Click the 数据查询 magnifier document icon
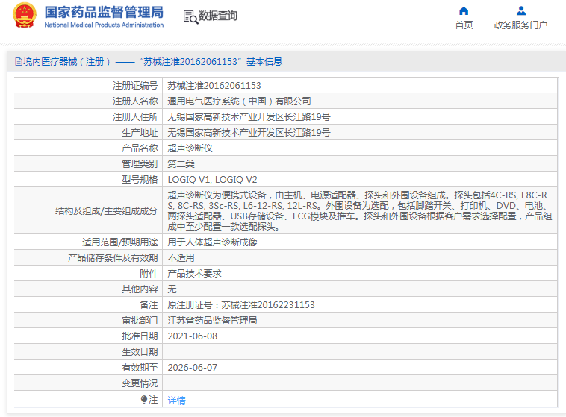 point(190,16)
